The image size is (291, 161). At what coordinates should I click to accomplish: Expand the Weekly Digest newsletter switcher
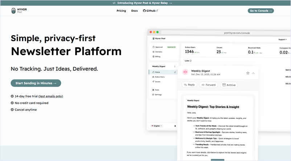pos(175,66)
